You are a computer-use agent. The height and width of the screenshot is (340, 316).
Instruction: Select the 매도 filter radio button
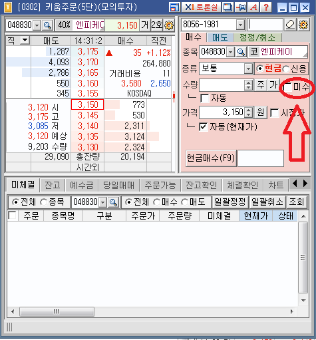[184, 202]
